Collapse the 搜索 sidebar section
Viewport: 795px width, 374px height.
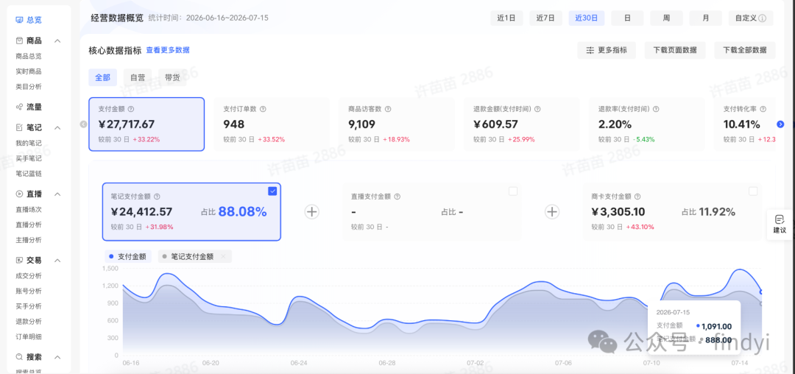57,357
